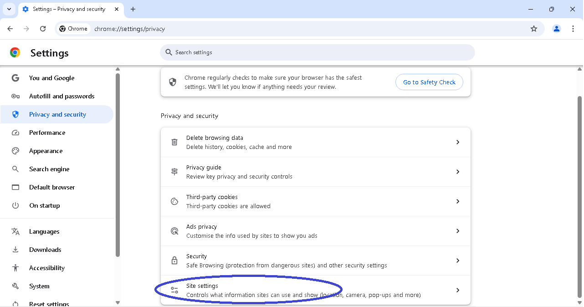Expand Privacy guide with its chevron

458,172
